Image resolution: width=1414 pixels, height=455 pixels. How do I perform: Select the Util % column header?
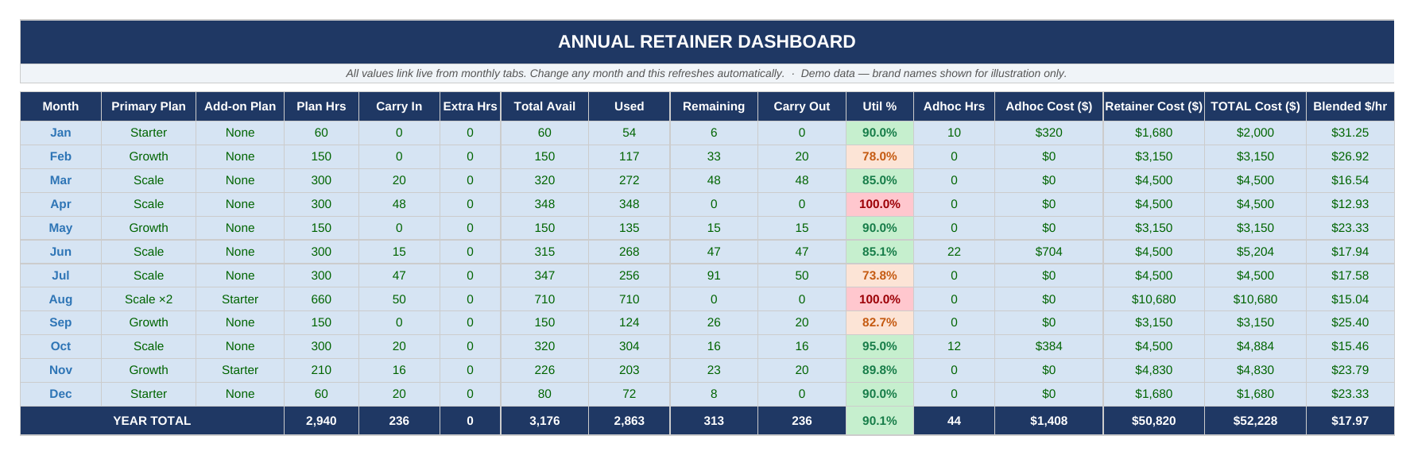[880, 106]
